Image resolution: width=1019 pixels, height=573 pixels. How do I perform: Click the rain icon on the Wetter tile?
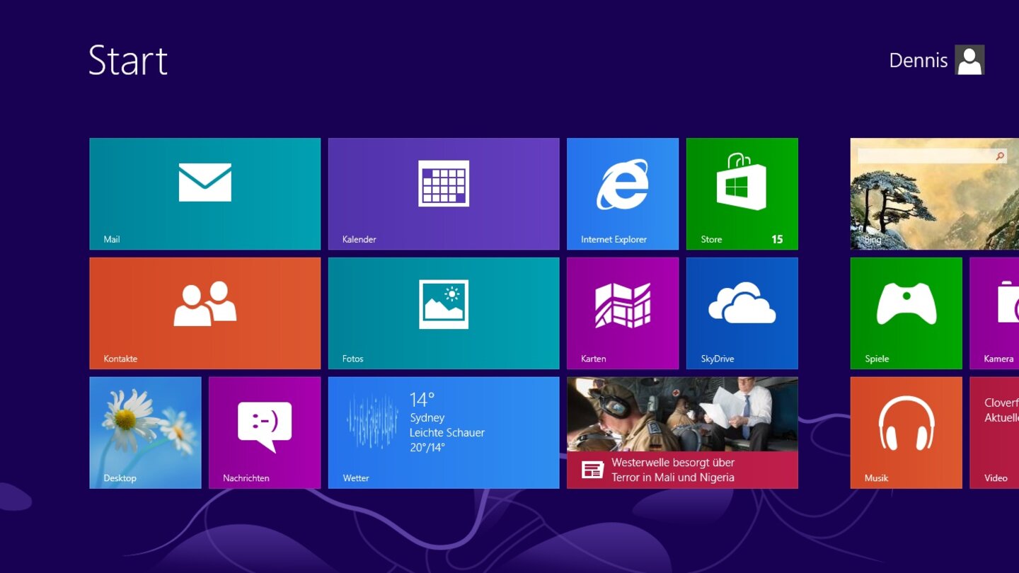[372, 421]
